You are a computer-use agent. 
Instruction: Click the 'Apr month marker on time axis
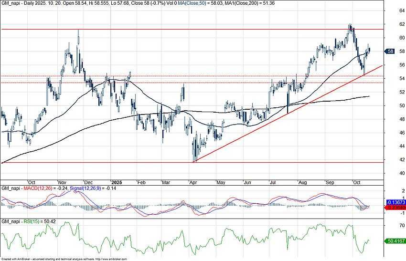(192, 182)
